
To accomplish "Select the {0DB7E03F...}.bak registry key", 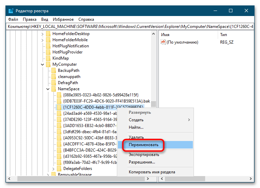I will point(106,101).
